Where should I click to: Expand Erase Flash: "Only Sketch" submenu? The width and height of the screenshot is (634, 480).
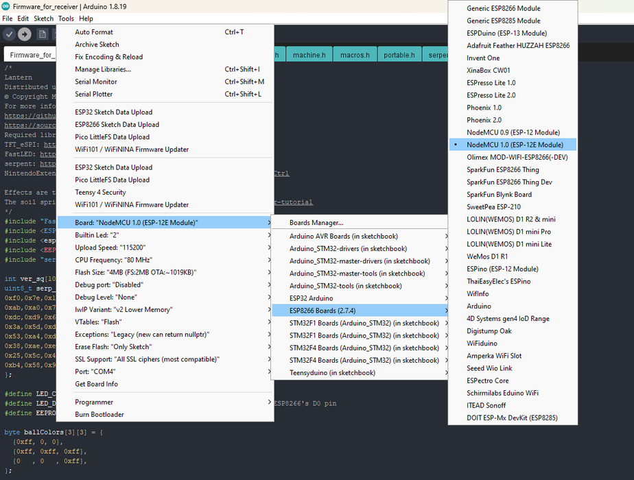point(165,347)
